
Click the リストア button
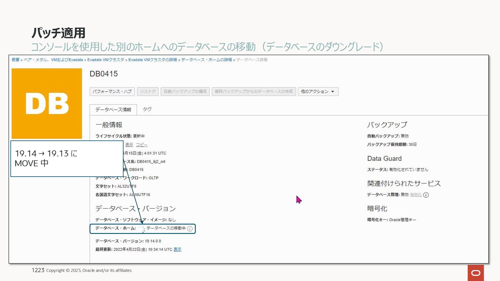pos(148,92)
